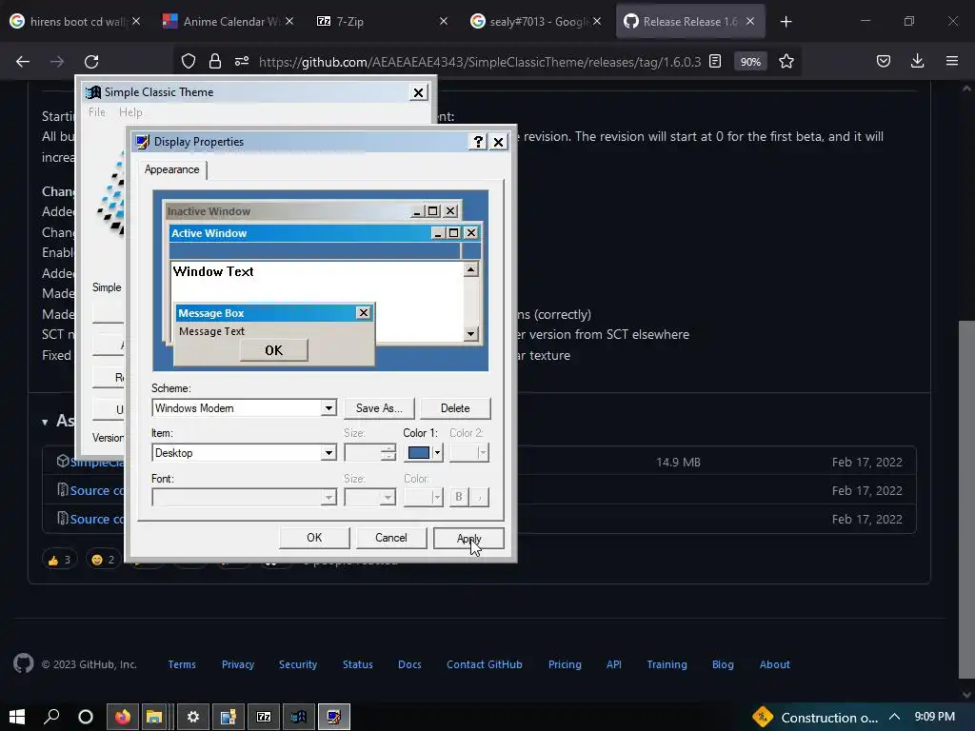Screen dimensions: 975x731
Task: Open the Firefox hamburger menu
Action: [952, 61]
